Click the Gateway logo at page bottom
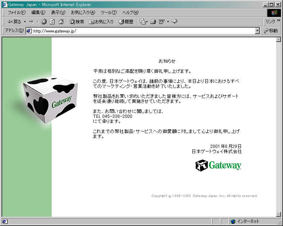The height and width of the screenshot is (226, 283). (x=218, y=165)
